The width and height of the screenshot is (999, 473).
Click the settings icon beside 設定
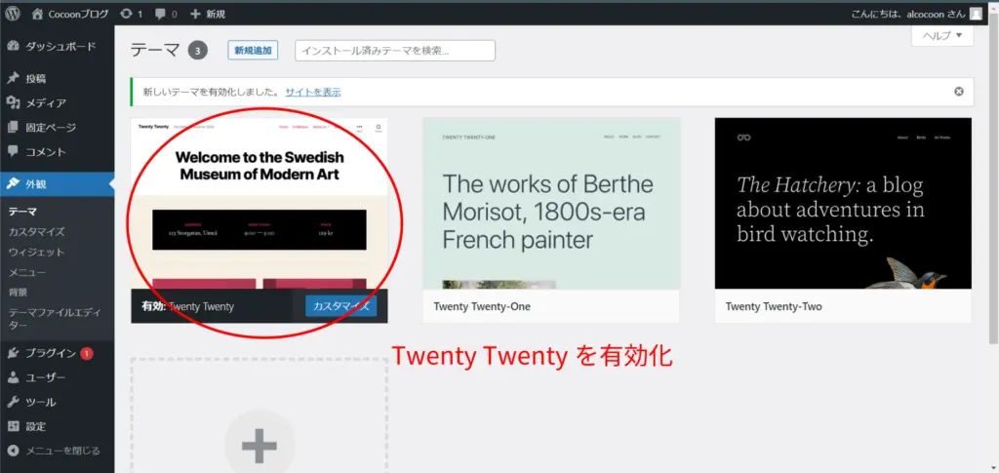[13, 426]
